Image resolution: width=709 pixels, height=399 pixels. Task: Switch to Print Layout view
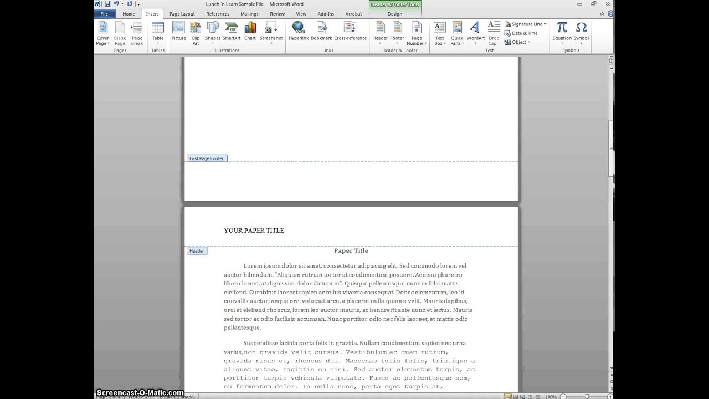[x=508, y=397]
